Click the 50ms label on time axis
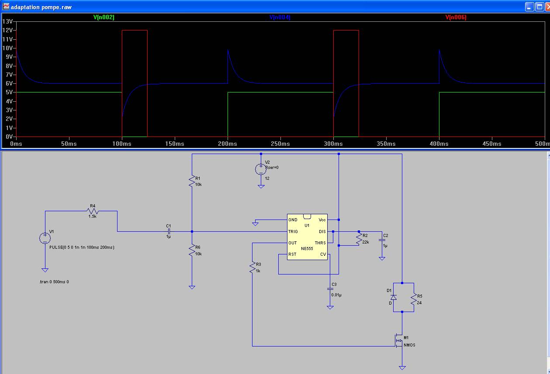The image size is (550, 374). tap(69, 144)
